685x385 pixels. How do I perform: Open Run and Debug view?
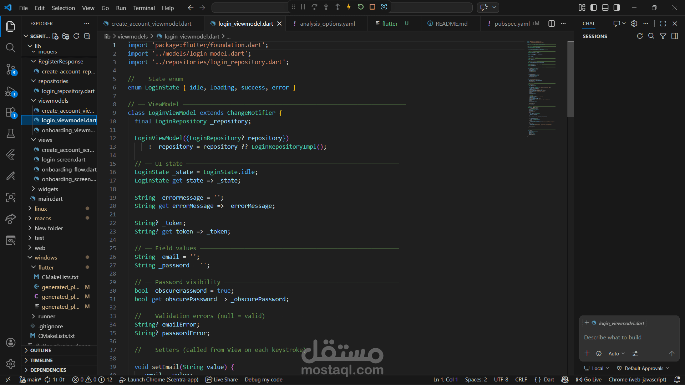point(11,92)
